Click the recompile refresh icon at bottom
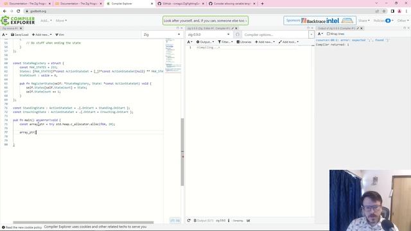The width and height of the screenshot is (411, 231). tap(189, 221)
